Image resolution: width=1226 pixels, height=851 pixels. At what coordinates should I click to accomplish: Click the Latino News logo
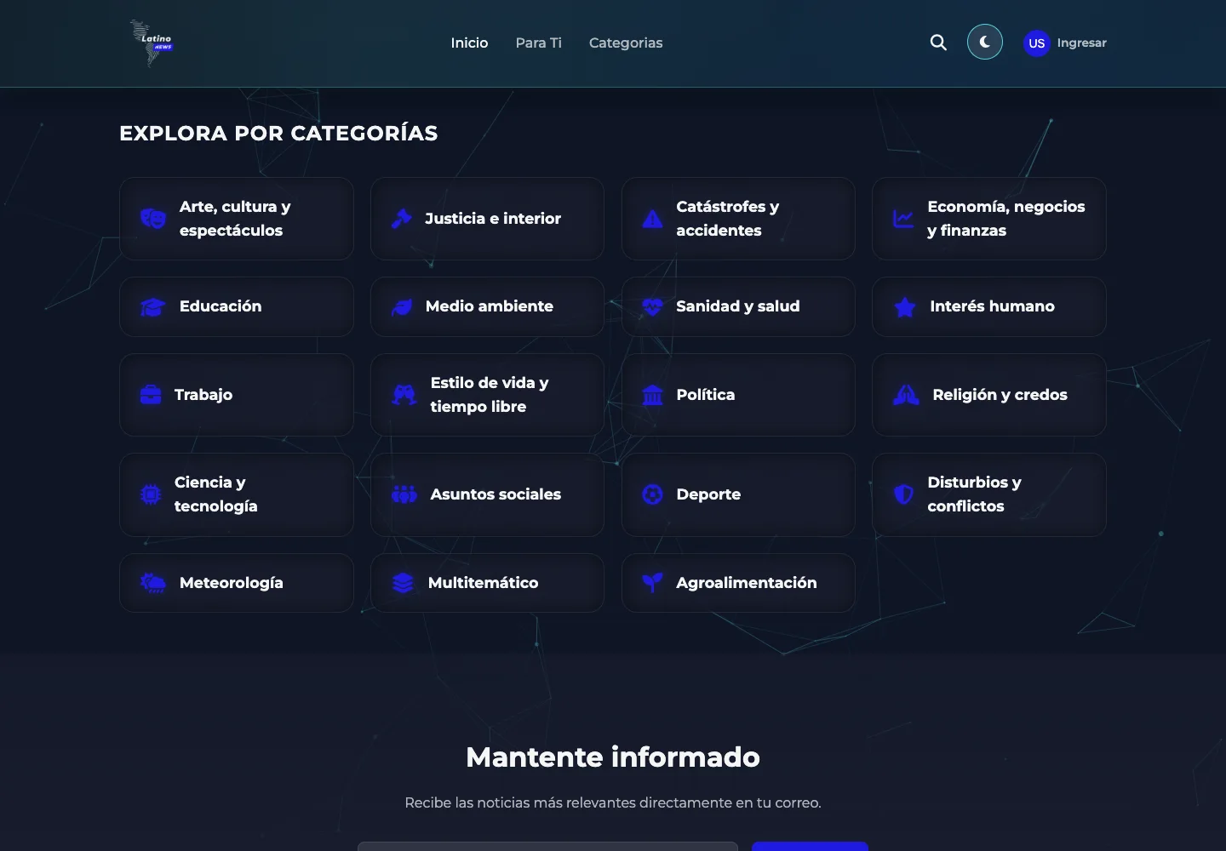(152, 43)
